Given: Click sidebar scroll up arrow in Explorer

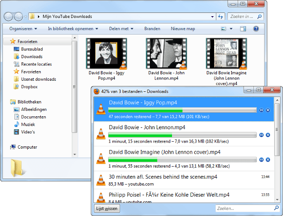Looking at the screenshot, I should coord(74,38).
